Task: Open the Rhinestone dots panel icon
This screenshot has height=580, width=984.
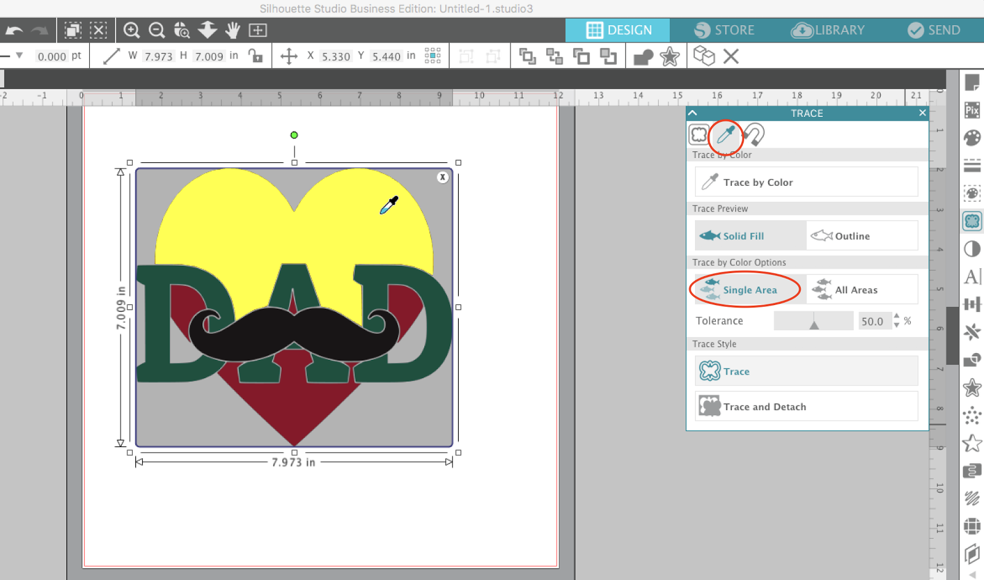Action: (972, 416)
